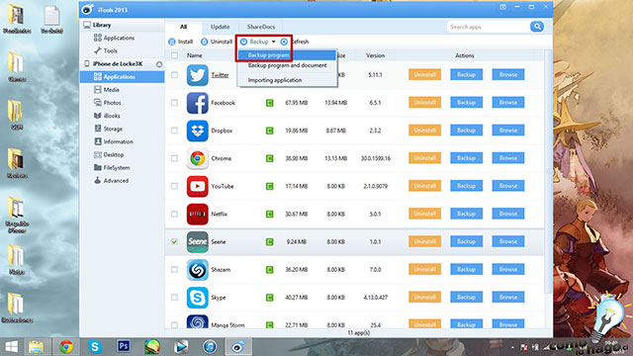Screen dimensions: 633x356
Task: Click the Version column header
Action: tap(375, 55)
